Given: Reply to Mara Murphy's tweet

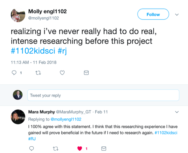Looking at the screenshot, I should (31, 148).
